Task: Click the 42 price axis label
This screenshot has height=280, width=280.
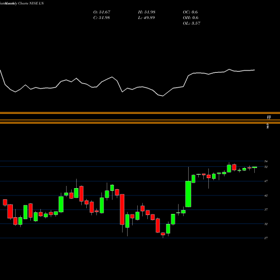Action: (x=266, y=195)
